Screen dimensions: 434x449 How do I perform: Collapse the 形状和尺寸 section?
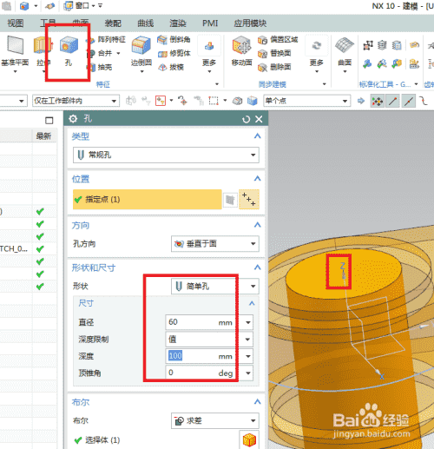click(x=257, y=267)
